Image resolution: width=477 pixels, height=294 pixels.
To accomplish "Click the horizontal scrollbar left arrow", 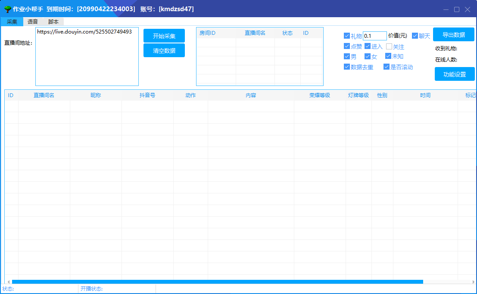I will (x=9, y=282).
